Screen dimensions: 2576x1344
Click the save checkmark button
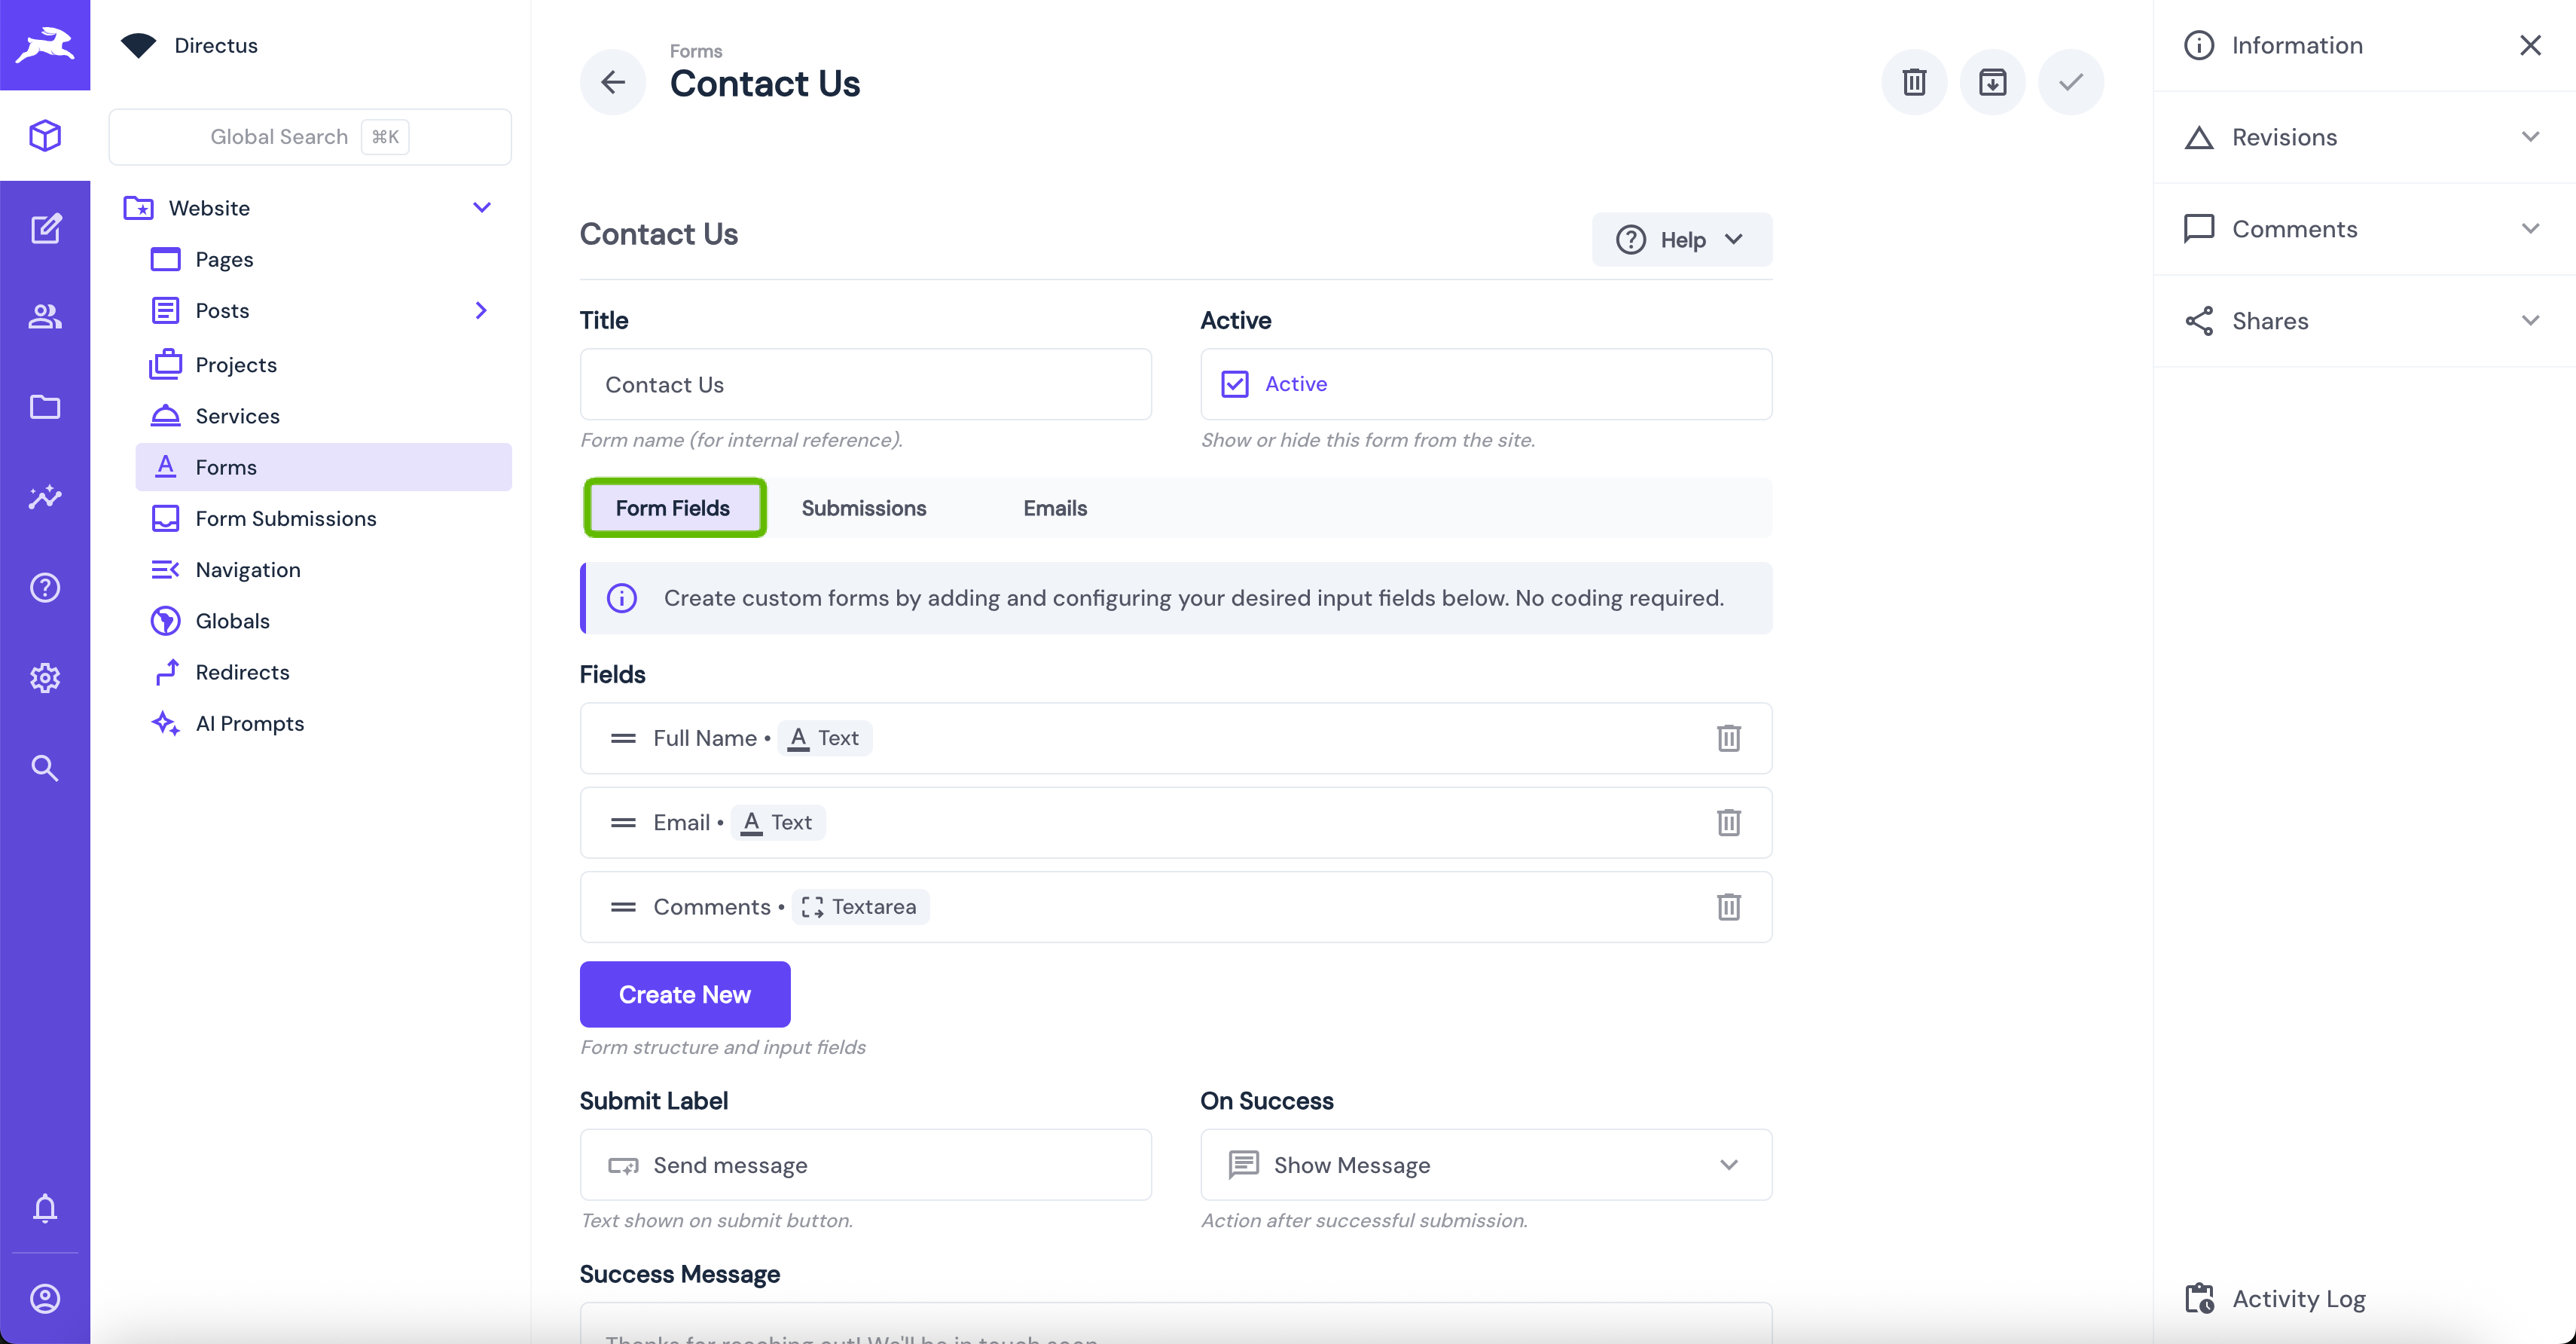click(x=2070, y=82)
